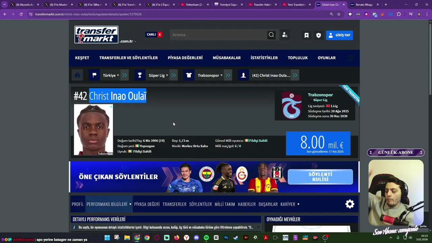Open the person search icon beside search bar
The image size is (432, 243).
pyautogui.click(x=285, y=35)
